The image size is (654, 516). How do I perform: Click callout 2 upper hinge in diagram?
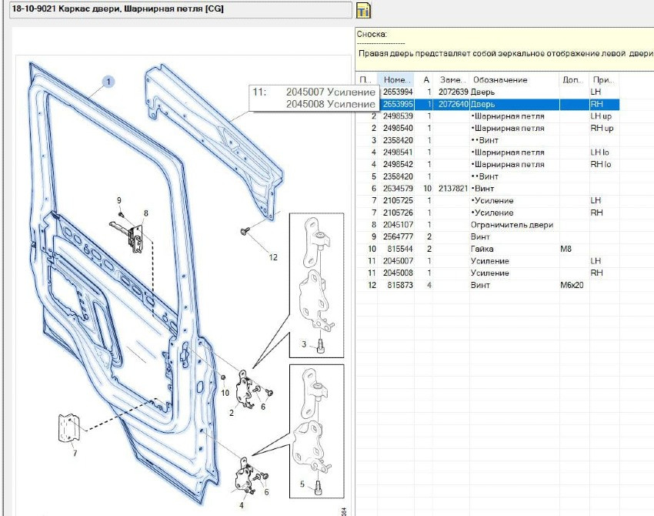[232, 413]
